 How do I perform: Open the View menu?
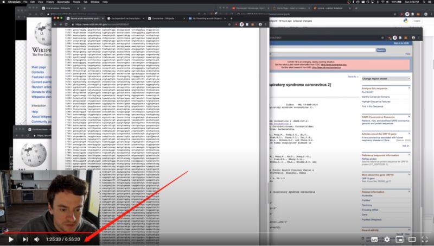pos(40,2)
